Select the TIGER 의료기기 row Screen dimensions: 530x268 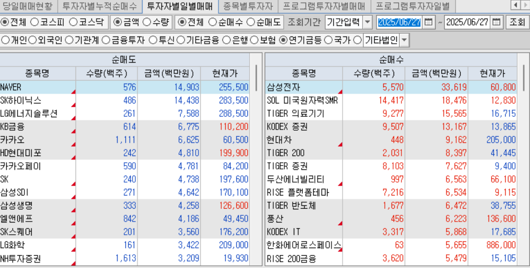391,114
